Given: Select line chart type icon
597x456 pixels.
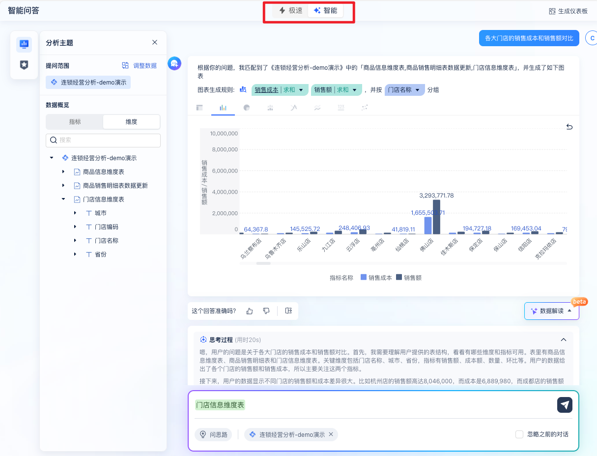Looking at the screenshot, I should point(294,108).
